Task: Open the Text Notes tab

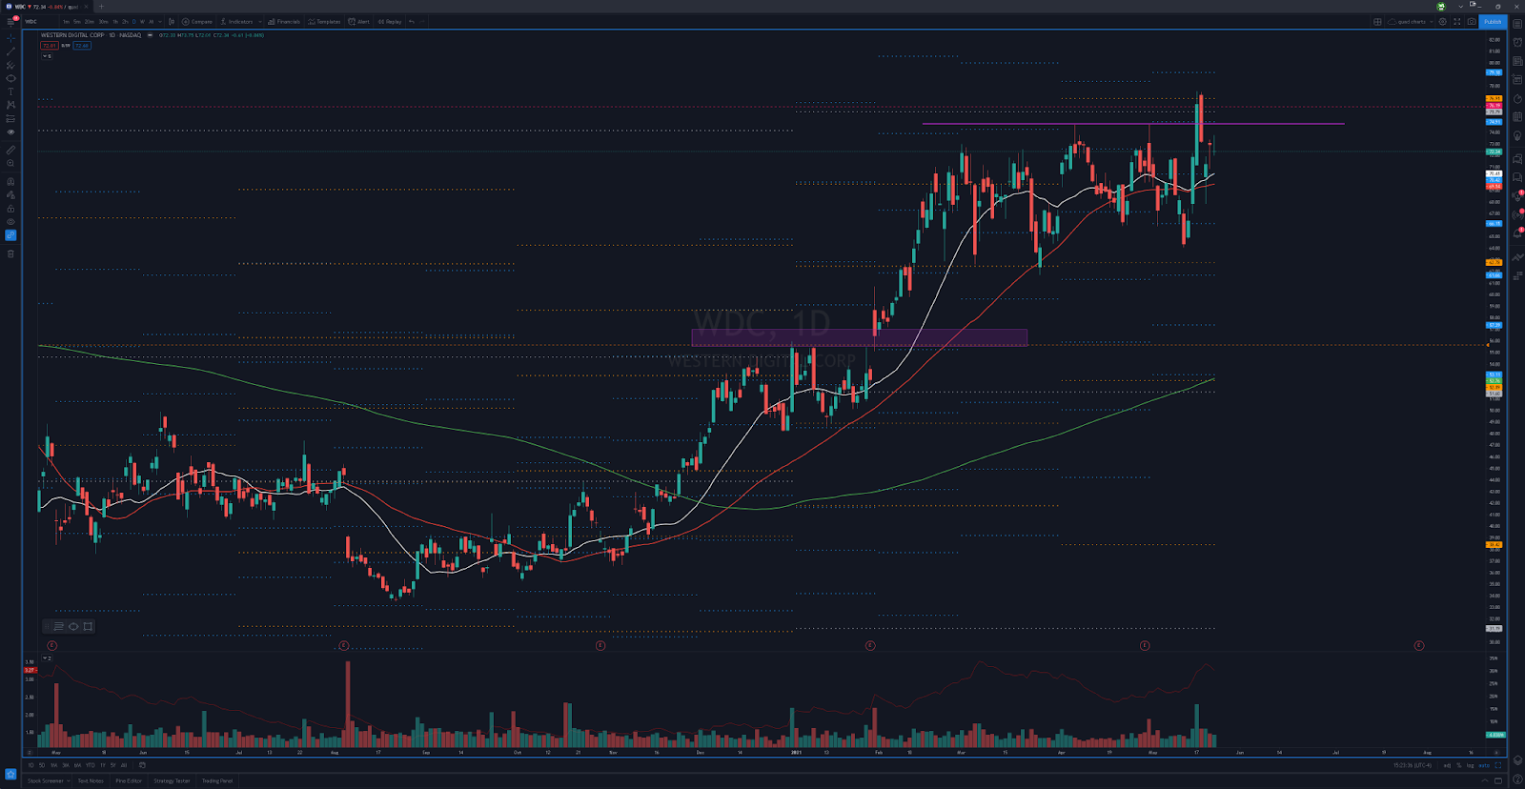Action: coord(91,780)
